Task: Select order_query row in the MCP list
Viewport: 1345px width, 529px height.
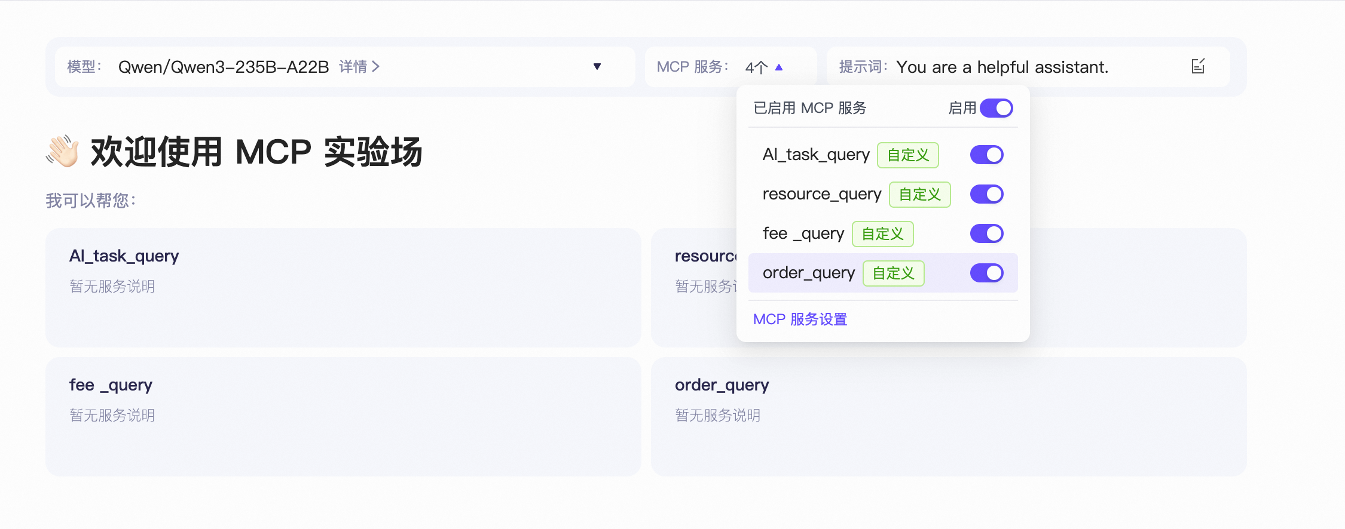Action: 808,273
